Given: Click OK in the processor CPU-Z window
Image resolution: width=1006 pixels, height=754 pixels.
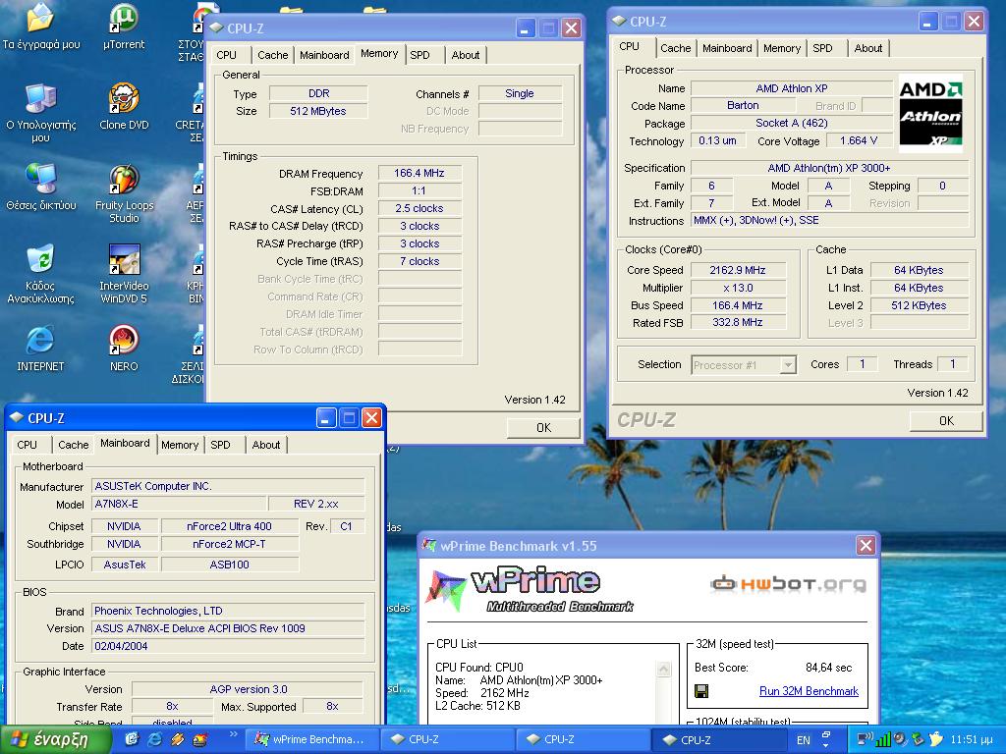Looking at the screenshot, I should 946,420.
